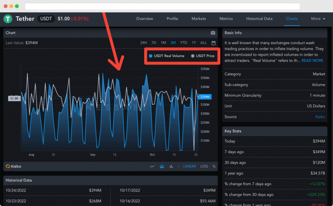Set chart range to 24H
The height and width of the screenshot is (206, 333).
(144, 43)
